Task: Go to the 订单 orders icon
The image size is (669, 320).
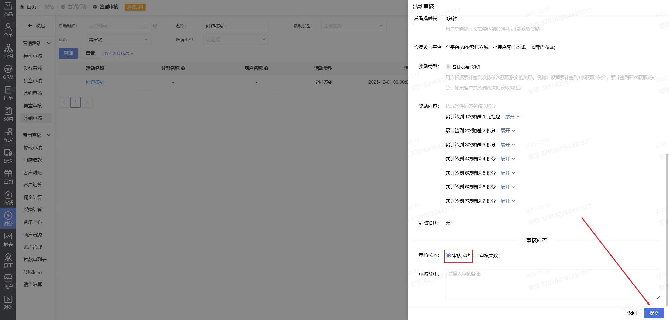Action: (x=8, y=93)
